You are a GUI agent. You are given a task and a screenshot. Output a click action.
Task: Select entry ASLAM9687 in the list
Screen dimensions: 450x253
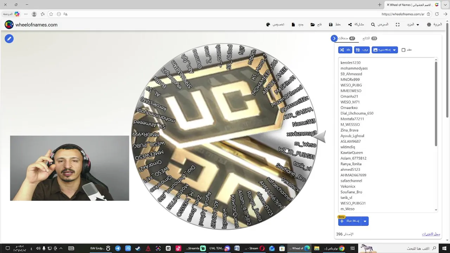pyautogui.click(x=351, y=141)
